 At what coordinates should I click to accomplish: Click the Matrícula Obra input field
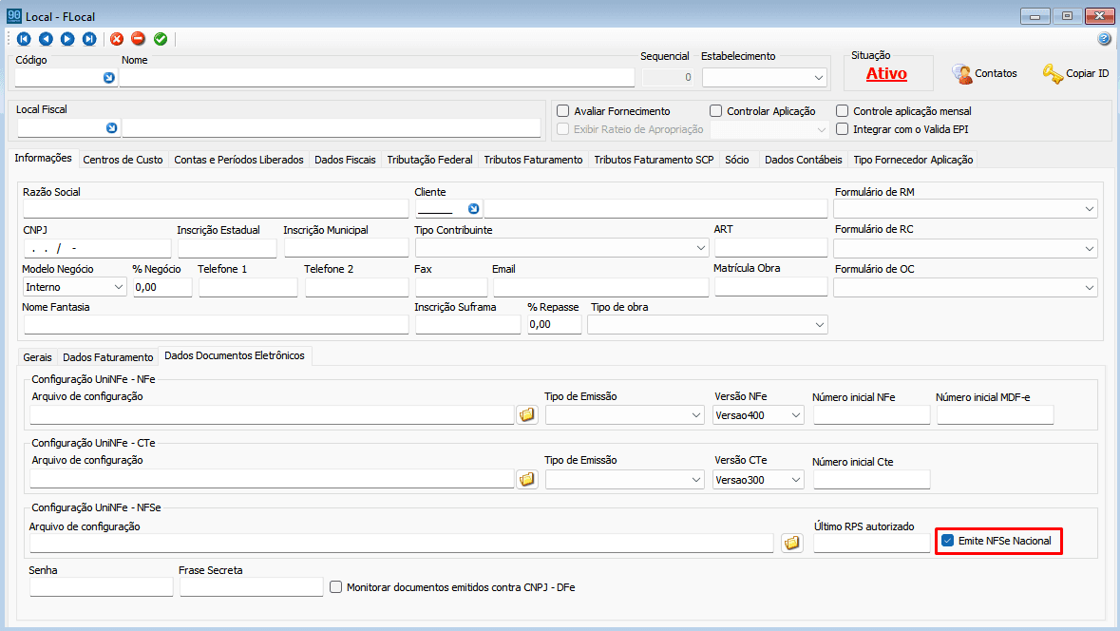point(770,287)
